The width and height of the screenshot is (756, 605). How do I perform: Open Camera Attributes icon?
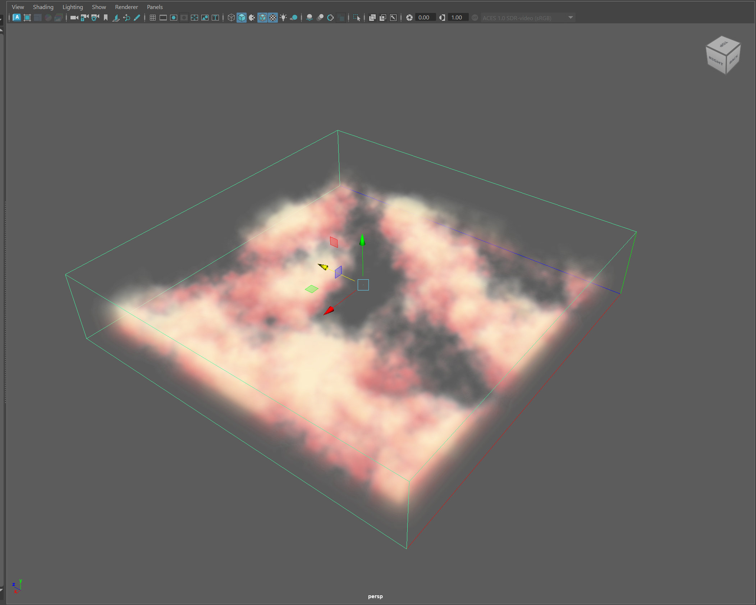(95, 18)
